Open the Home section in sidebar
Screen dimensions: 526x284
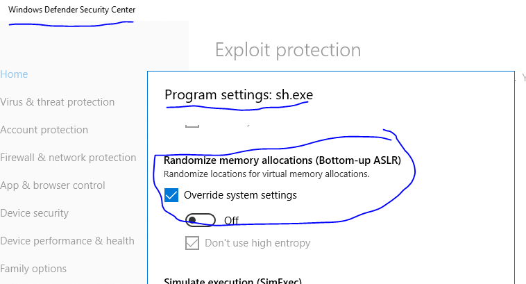click(14, 74)
